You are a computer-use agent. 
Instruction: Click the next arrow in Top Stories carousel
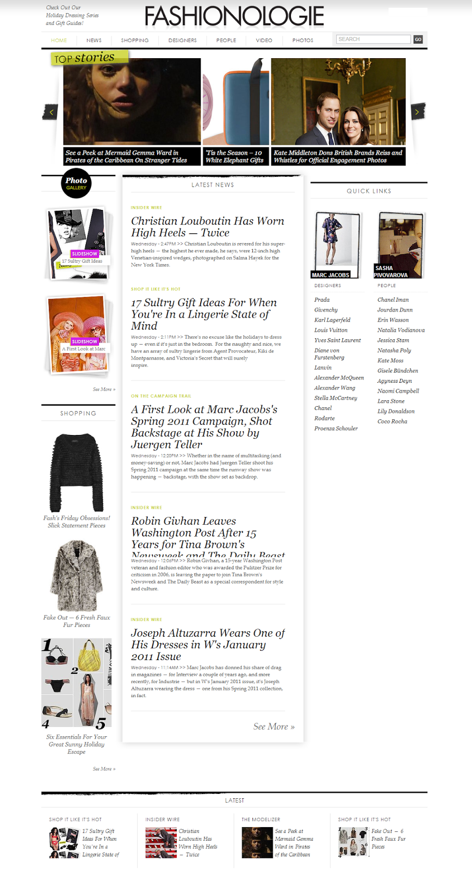(x=418, y=112)
